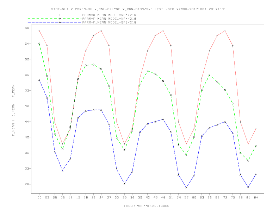Click x-axis forecast hour label 33

tap(124, 197)
